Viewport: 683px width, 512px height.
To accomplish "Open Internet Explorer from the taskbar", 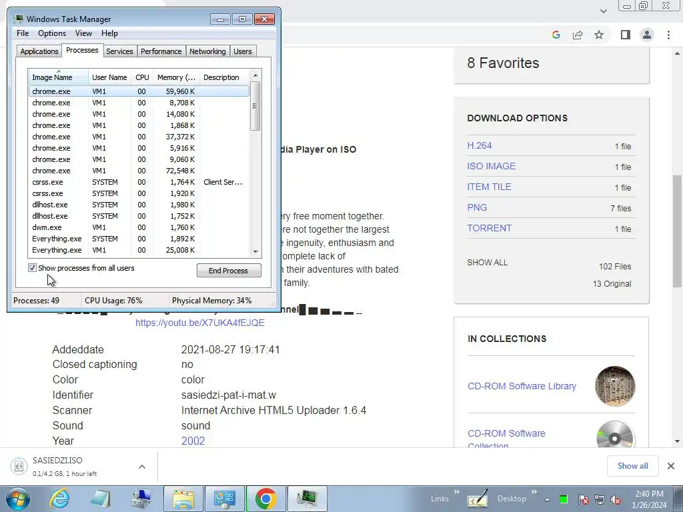I will 59,499.
